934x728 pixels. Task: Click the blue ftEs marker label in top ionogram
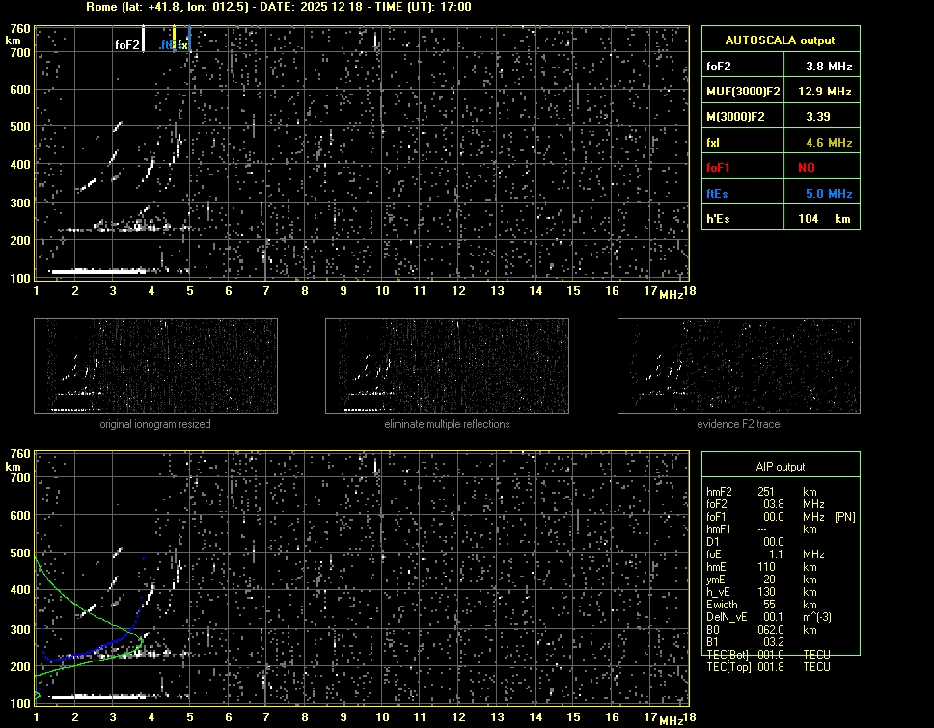167,44
